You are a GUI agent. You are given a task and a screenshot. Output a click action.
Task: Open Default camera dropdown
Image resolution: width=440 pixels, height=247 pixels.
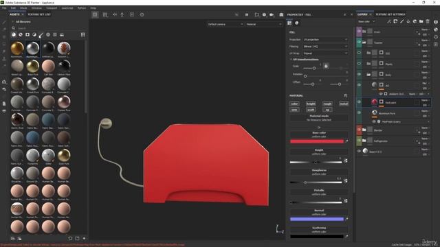pyautogui.click(x=225, y=25)
